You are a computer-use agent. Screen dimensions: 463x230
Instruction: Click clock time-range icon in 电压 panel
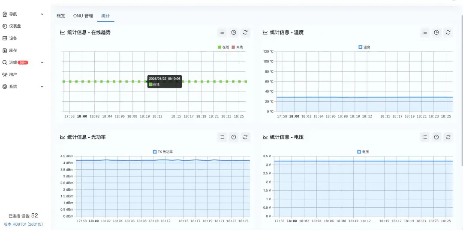(436, 137)
